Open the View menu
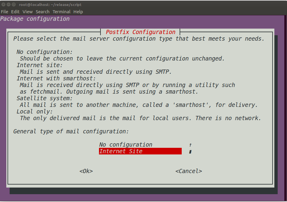This screenshot has height=202, width=287. (27, 12)
